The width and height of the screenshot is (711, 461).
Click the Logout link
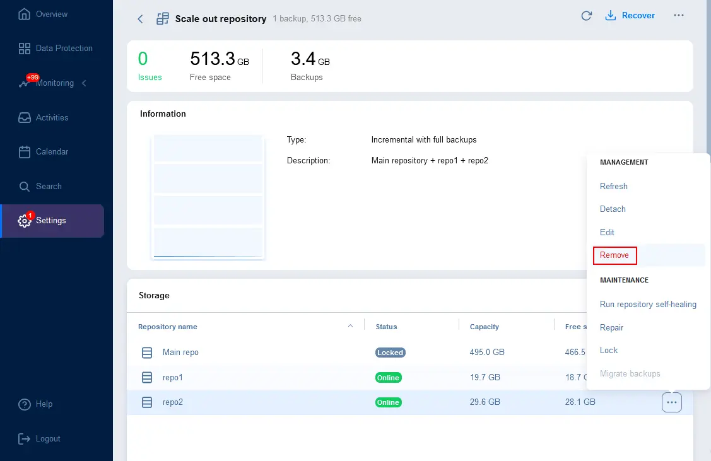[x=48, y=439]
